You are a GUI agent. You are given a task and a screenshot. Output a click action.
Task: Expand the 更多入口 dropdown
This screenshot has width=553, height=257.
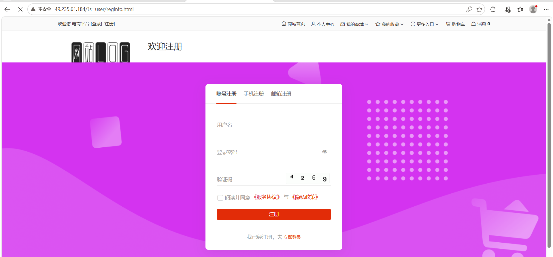click(424, 24)
